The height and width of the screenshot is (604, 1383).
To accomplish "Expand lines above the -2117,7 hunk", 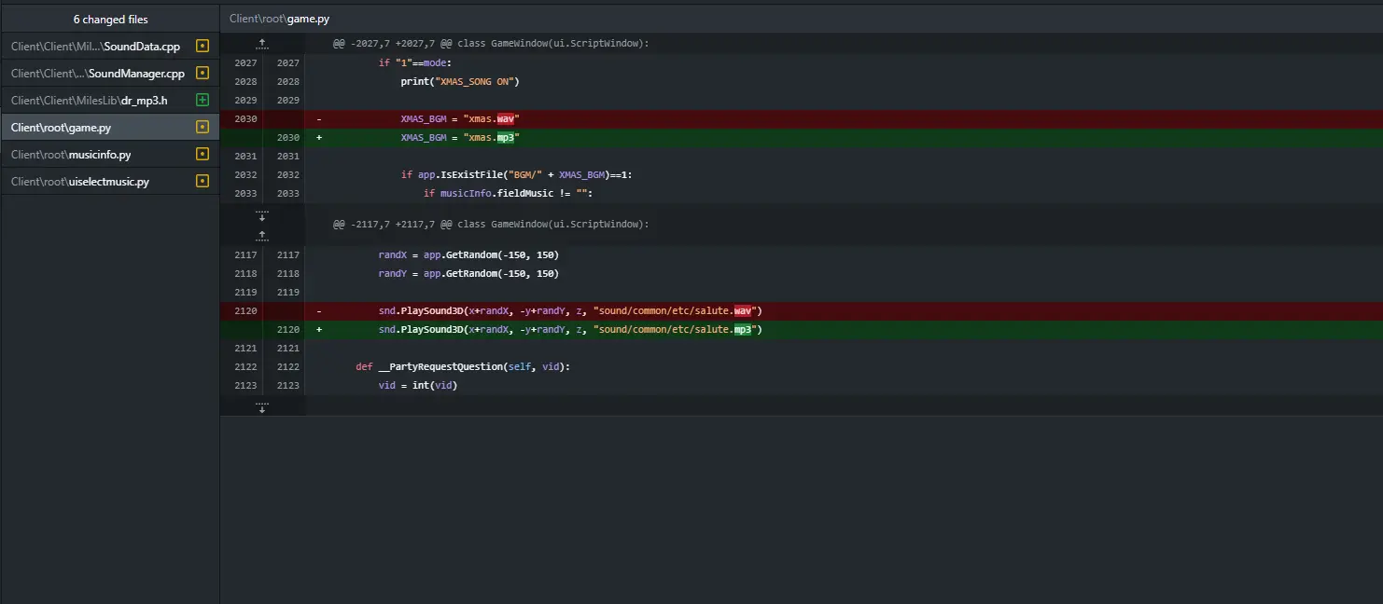I will (262, 233).
